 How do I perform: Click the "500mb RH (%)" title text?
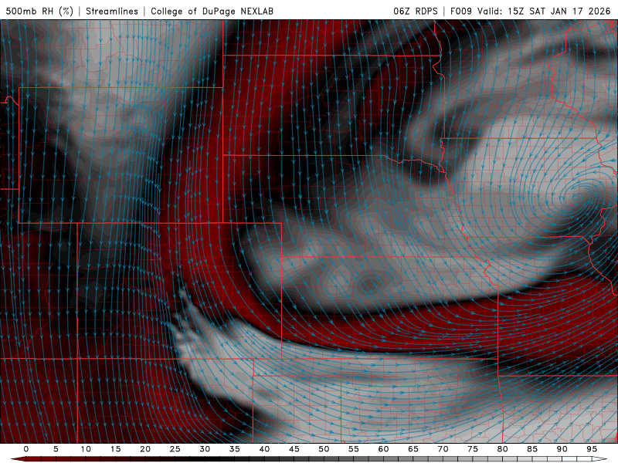(39, 11)
